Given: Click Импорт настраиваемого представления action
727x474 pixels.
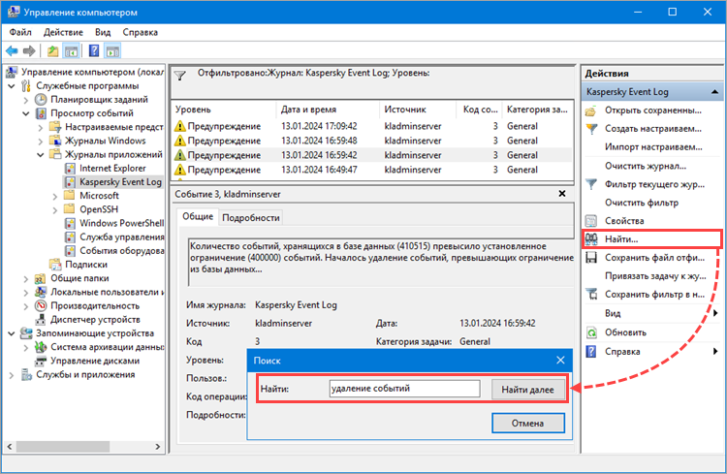Looking at the screenshot, I should 653,147.
